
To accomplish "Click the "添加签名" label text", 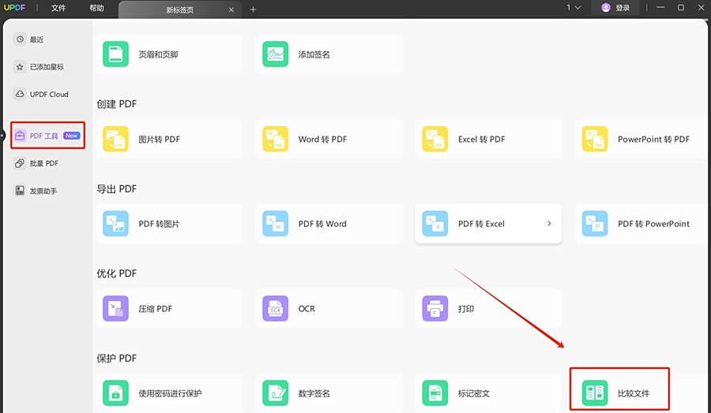I will (314, 54).
